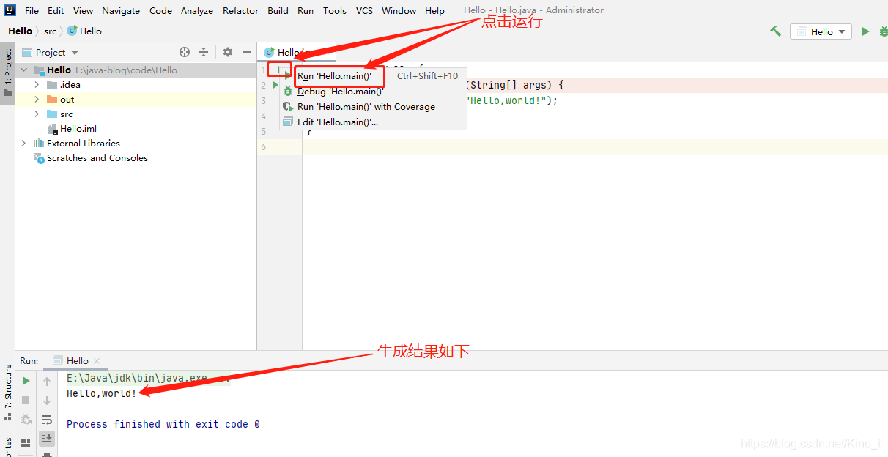Click the down arrow in the Run console toolbar

tap(47, 400)
